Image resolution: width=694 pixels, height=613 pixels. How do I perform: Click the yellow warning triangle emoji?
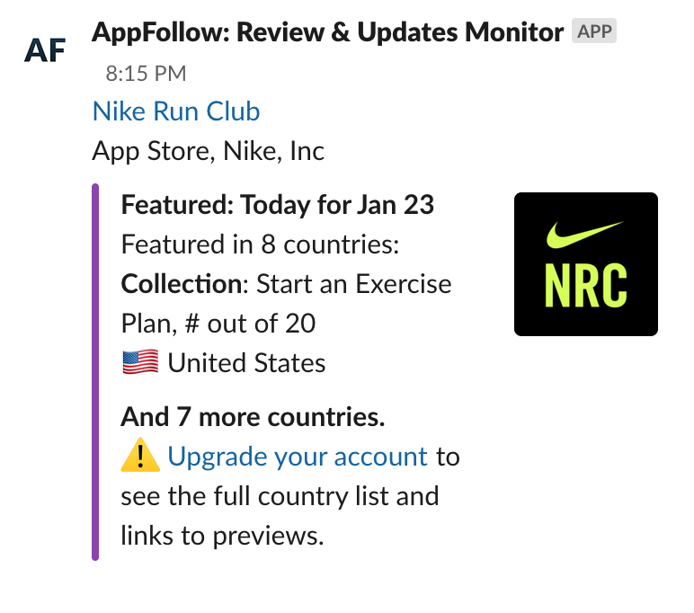point(140,455)
